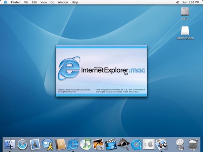
Task: Click the Internet Explorer :mac title text
Action: (x=113, y=70)
